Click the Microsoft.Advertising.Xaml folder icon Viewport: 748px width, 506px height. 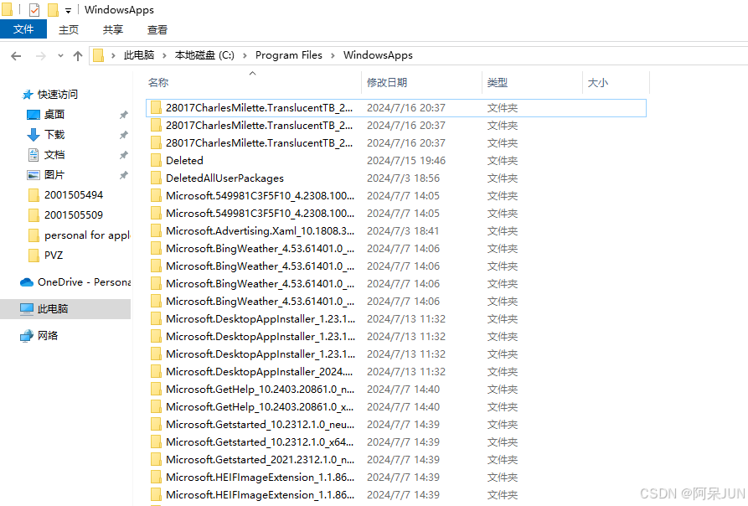[156, 231]
